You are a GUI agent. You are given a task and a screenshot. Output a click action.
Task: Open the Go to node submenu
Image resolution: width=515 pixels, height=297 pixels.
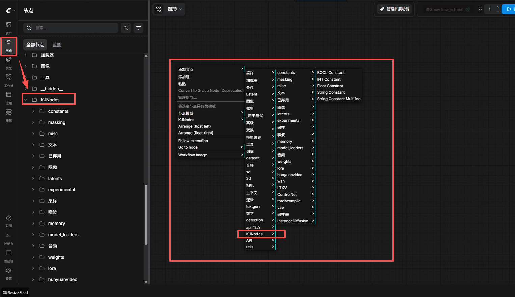point(210,147)
